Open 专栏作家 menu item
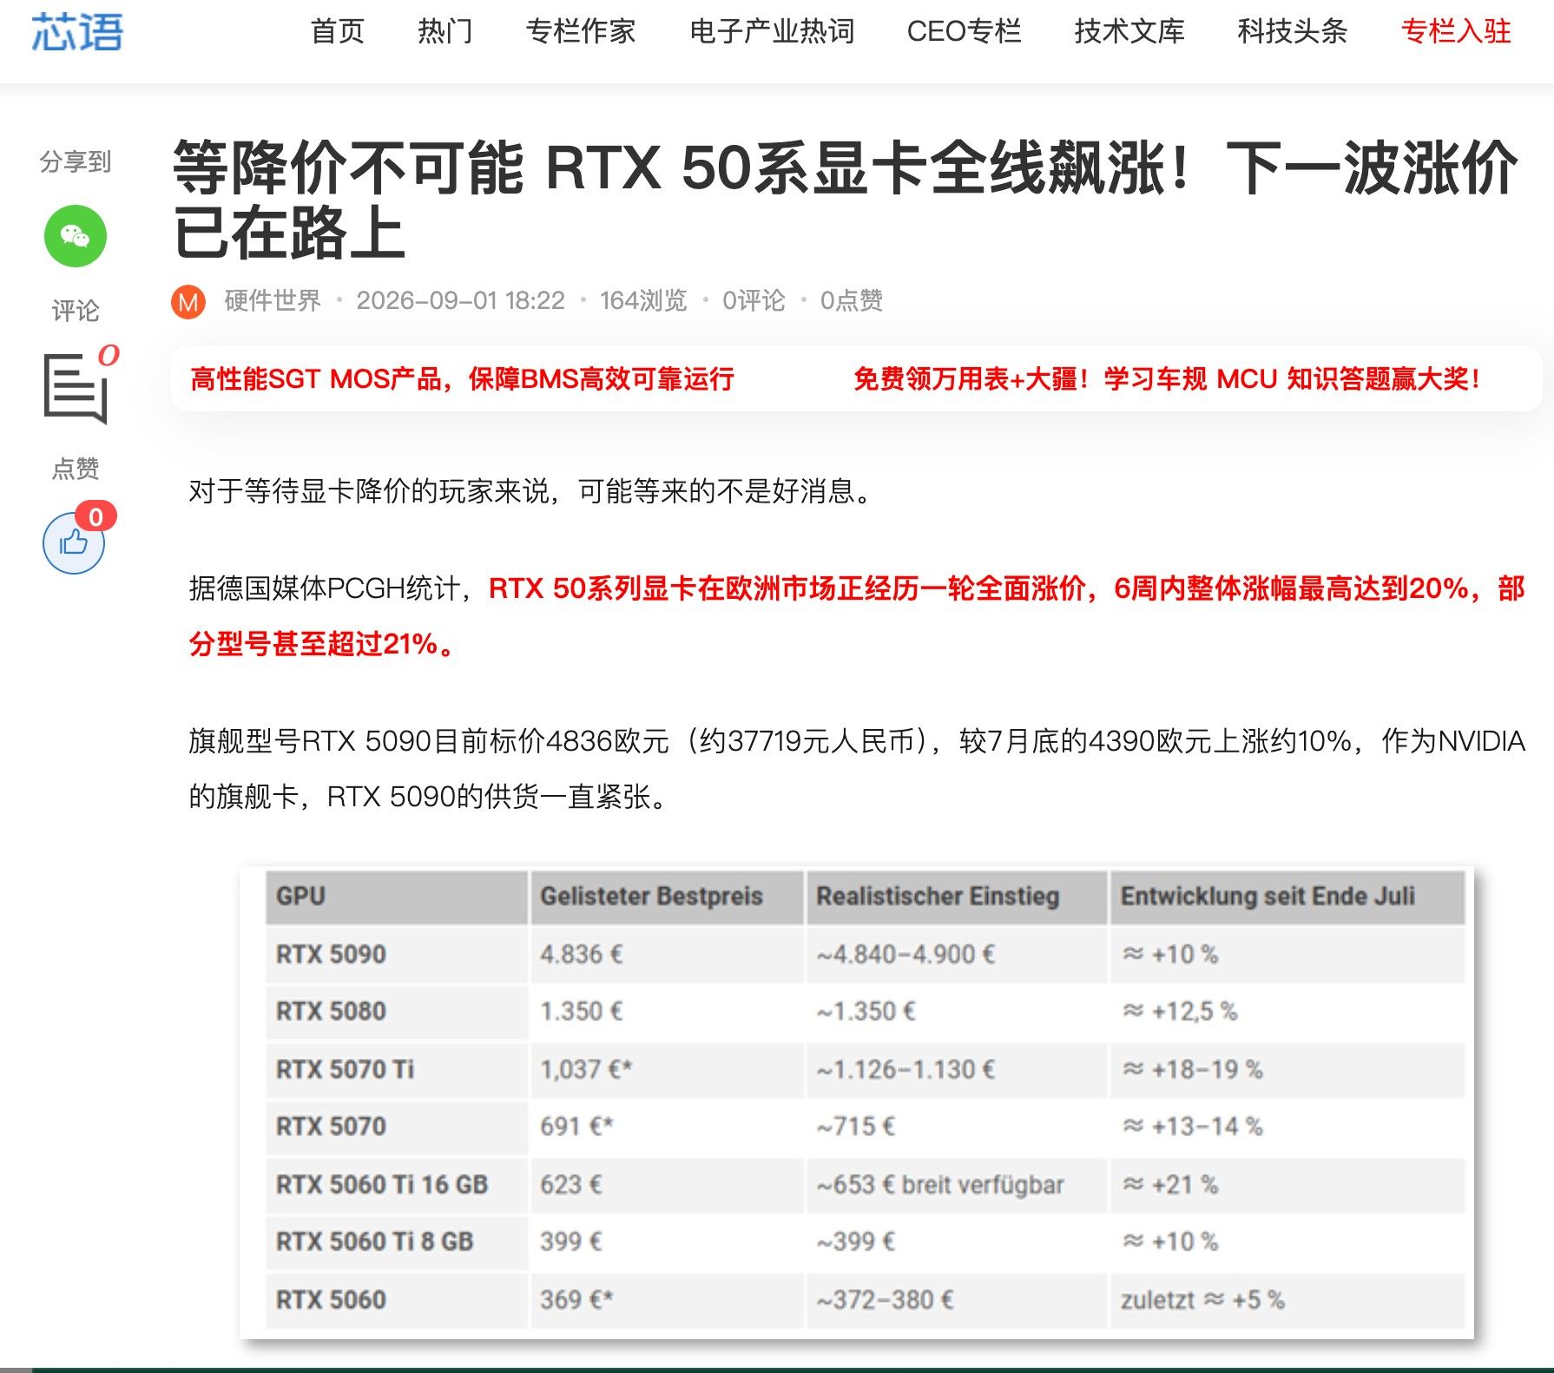Image resolution: width=1554 pixels, height=1373 pixels. coord(581,31)
